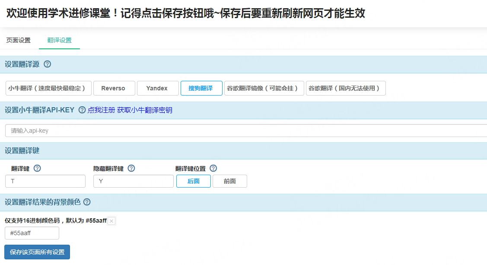This screenshot has width=487, height=265.
Task: Select 谷歌翻译（国内无法使用）source
Action: tap(345, 88)
